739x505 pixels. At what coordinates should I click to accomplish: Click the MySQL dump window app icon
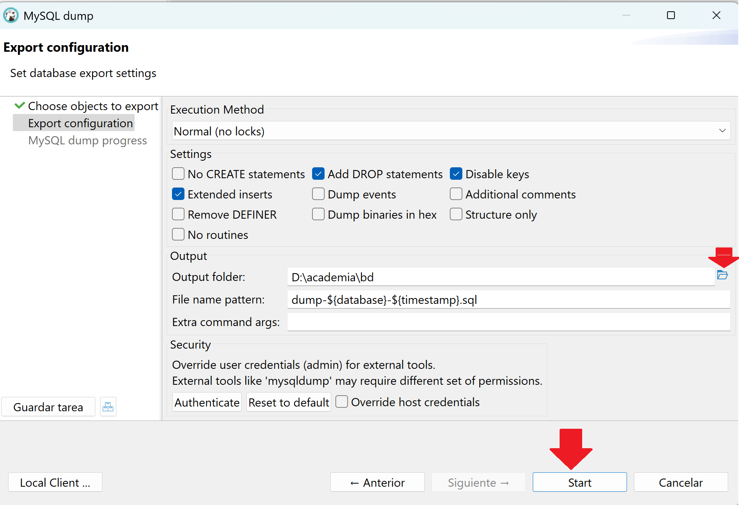pos(11,16)
